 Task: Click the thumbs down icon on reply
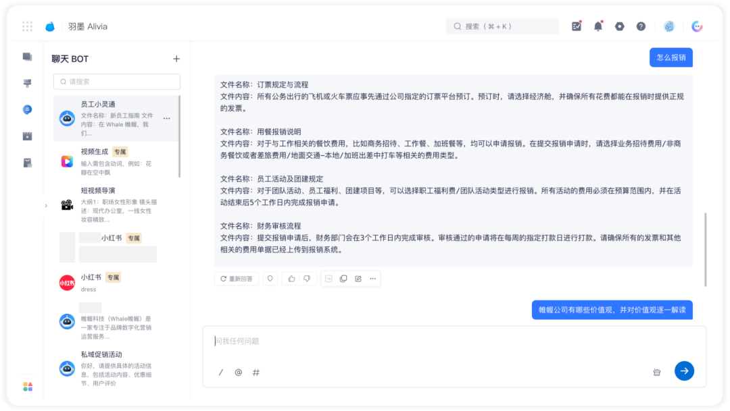pyautogui.click(x=307, y=279)
